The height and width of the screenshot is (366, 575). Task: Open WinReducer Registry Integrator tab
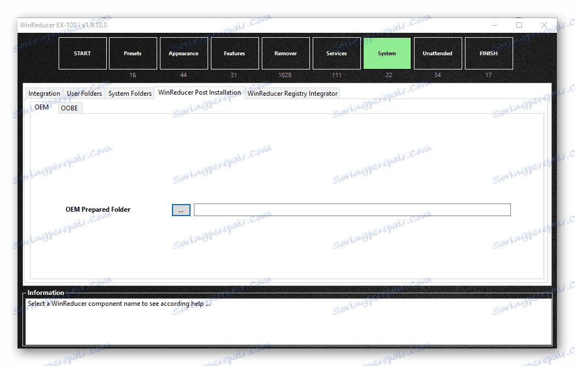click(x=292, y=94)
